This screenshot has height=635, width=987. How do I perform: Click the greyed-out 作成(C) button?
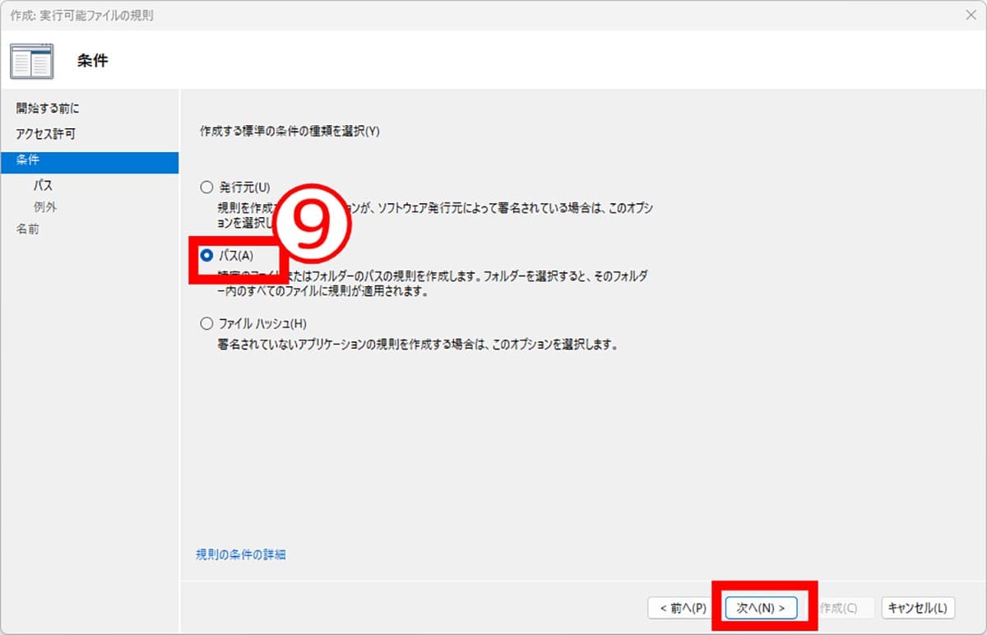pos(837,608)
